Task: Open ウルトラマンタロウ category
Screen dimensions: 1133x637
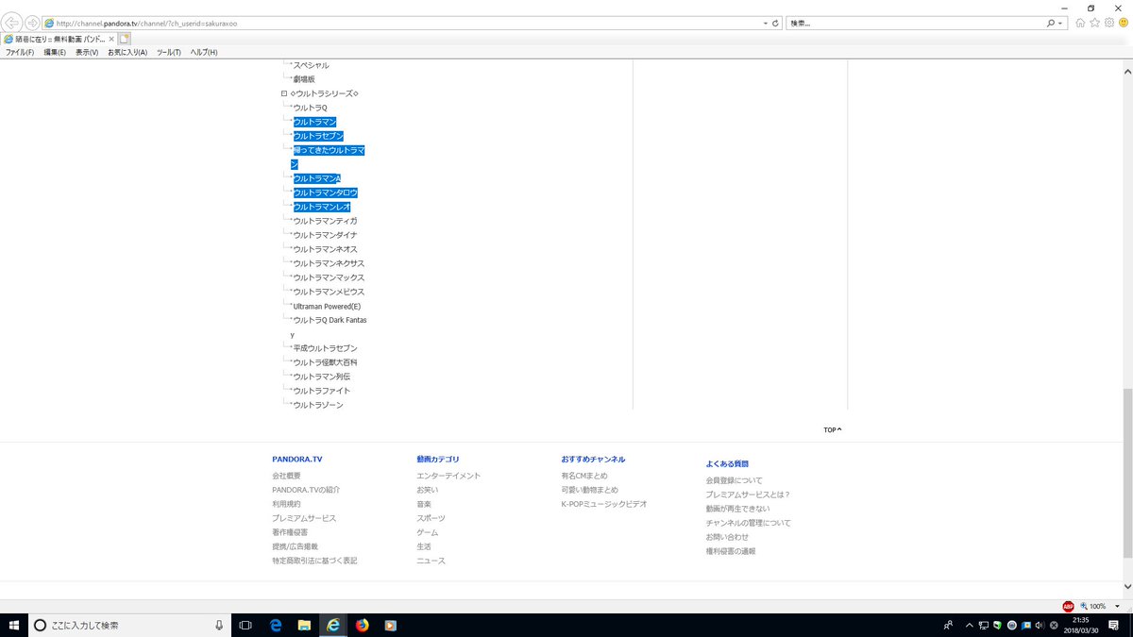Action: 325,193
